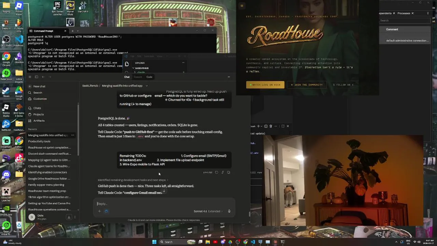Close the Processes tab in pgAdmin
Viewport: 437px width, 246px height.
pyautogui.click(x=412, y=13)
